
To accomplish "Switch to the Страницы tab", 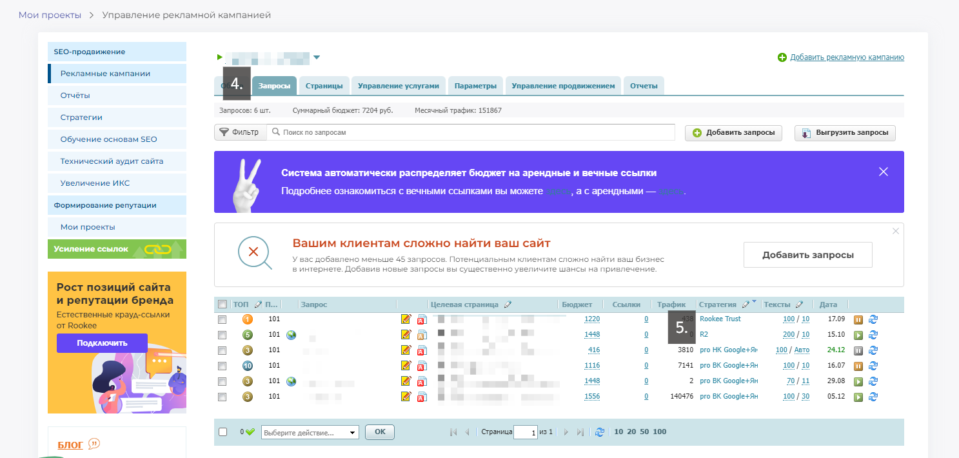I will [324, 85].
